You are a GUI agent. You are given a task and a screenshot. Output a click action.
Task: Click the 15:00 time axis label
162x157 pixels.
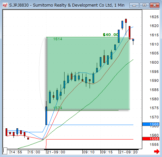click(x=35, y=152)
